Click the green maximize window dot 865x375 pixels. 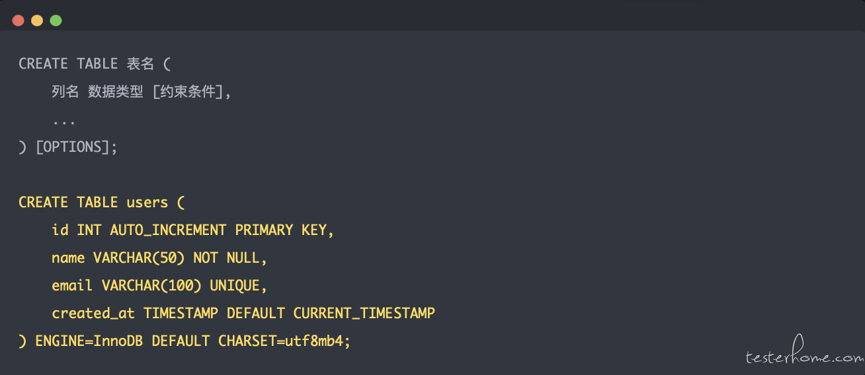pos(56,20)
